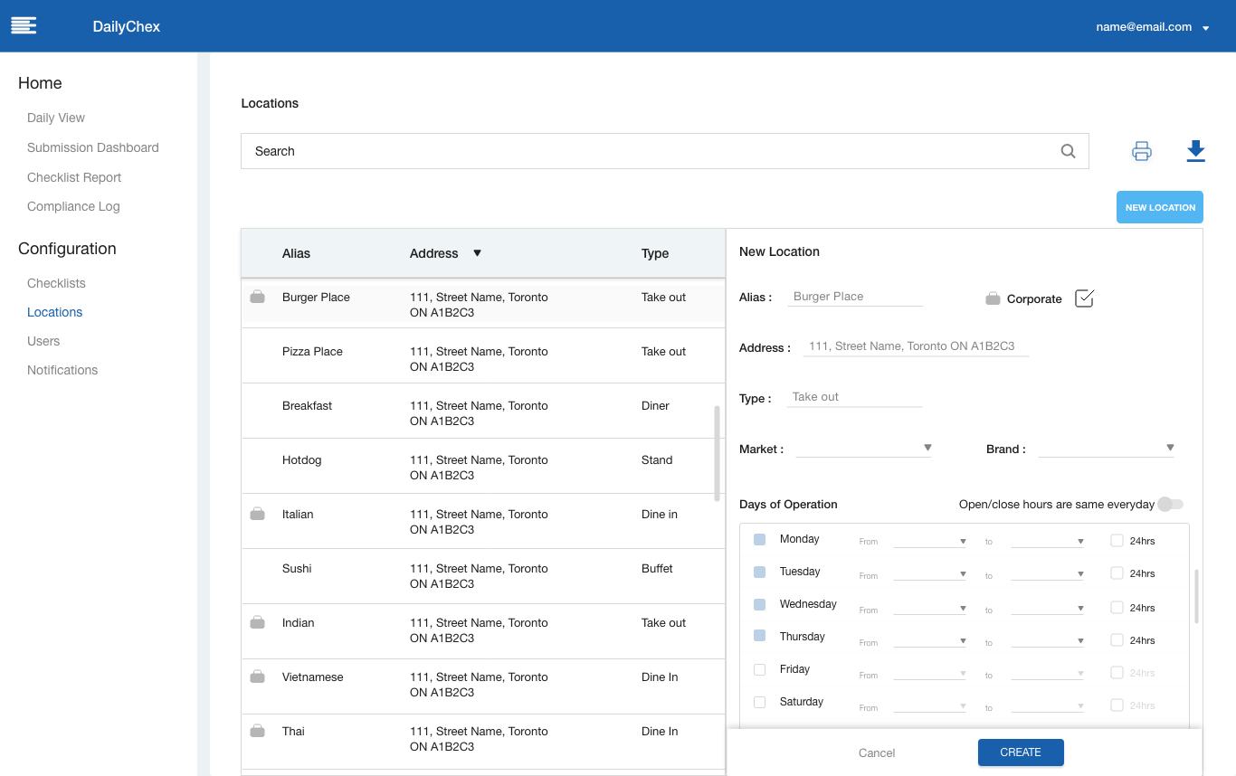This screenshot has height=776, width=1236.
Task: Select the Sushi row
Action: tap(483, 576)
